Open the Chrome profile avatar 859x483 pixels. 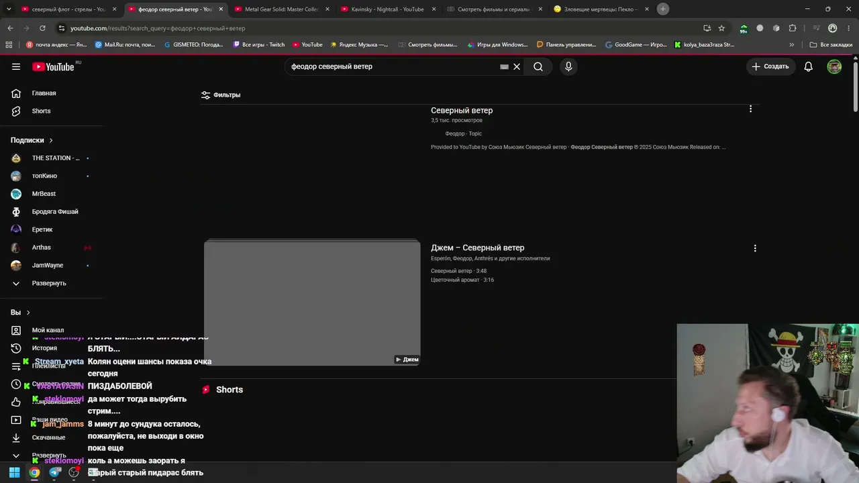pos(833,28)
